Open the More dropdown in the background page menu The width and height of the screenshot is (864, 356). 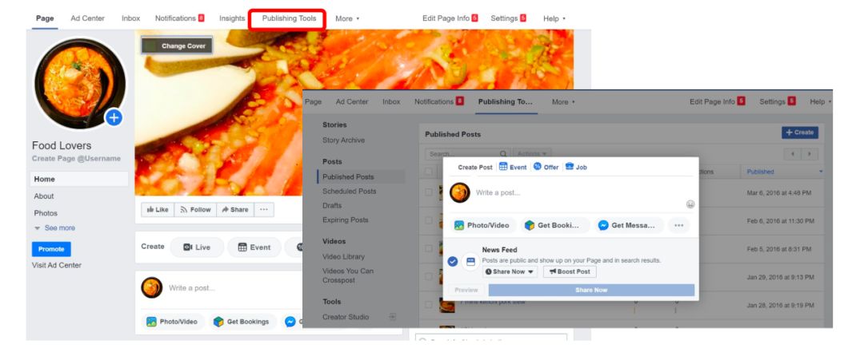pyautogui.click(x=347, y=18)
